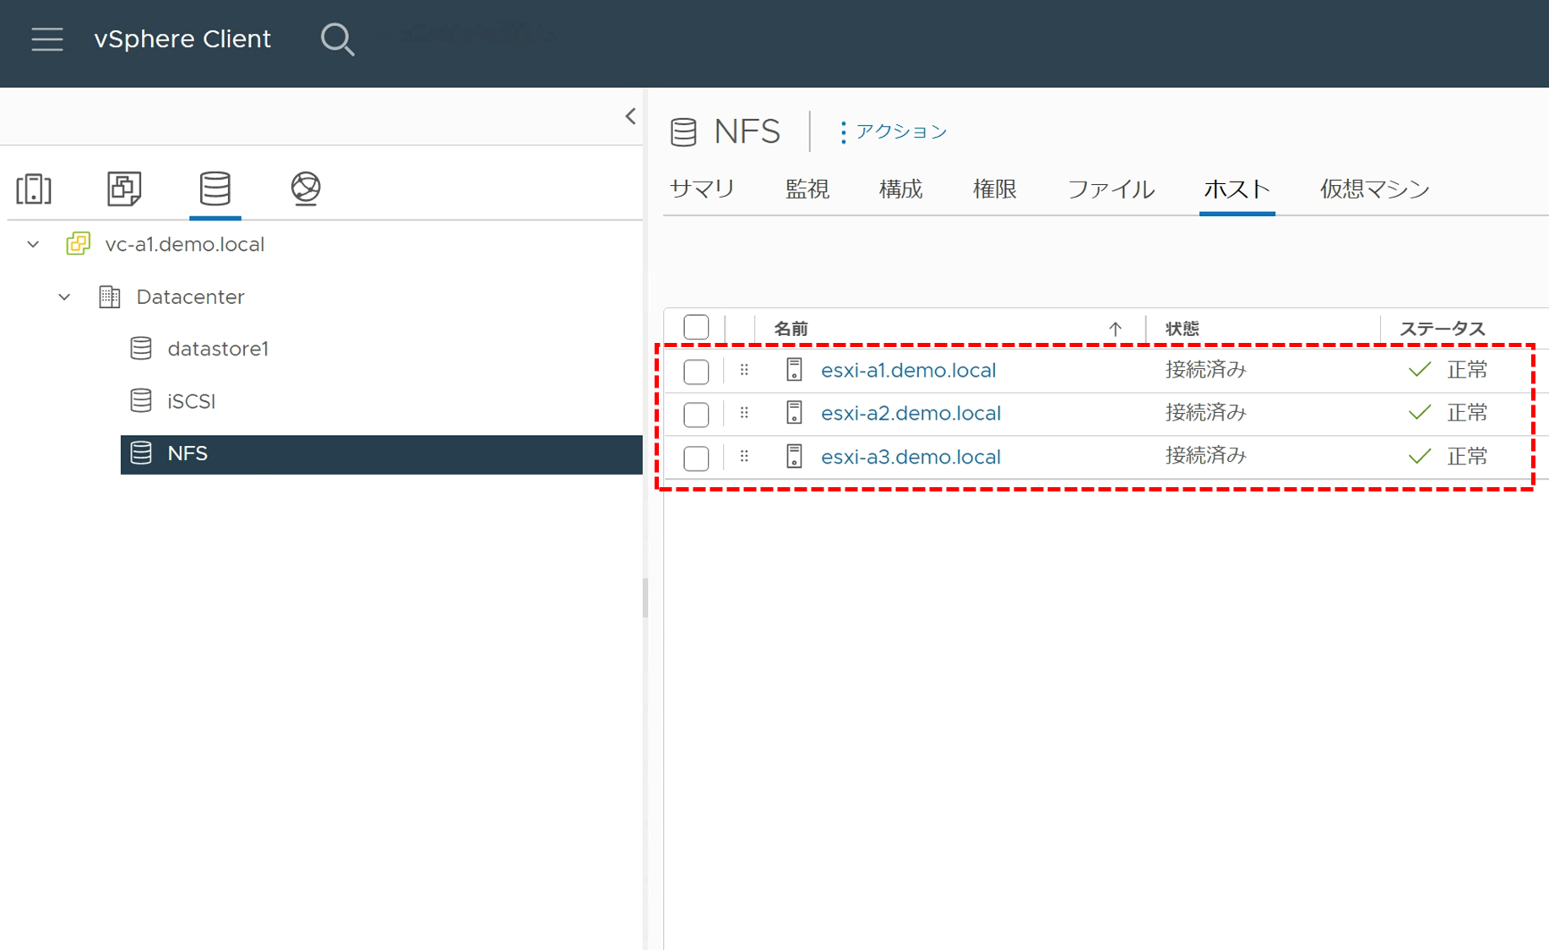Open the サマリ tab
This screenshot has width=1549, height=950.
coord(702,189)
